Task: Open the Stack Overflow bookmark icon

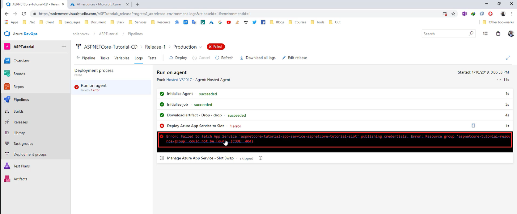Action: tap(237, 22)
